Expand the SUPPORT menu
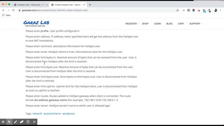 pos(196,23)
